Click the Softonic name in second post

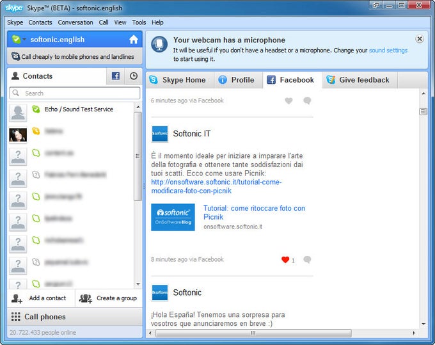(x=187, y=293)
